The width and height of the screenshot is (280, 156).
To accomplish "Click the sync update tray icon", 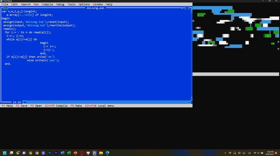I will click(235, 153).
